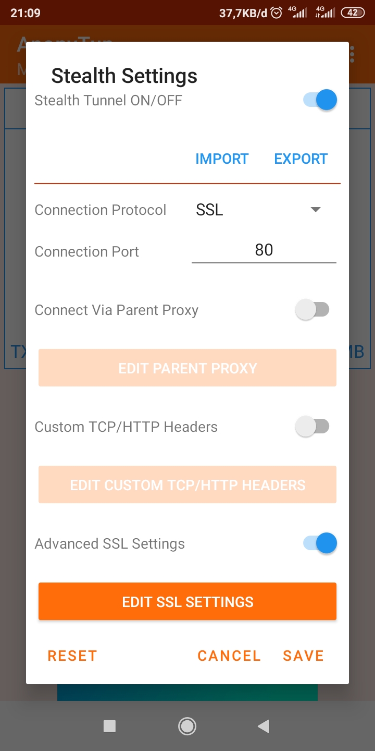Tap EXPORT to share stealth settings
375x751 pixels.
coord(301,159)
